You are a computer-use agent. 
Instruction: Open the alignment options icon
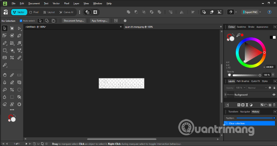pos(193,12)
